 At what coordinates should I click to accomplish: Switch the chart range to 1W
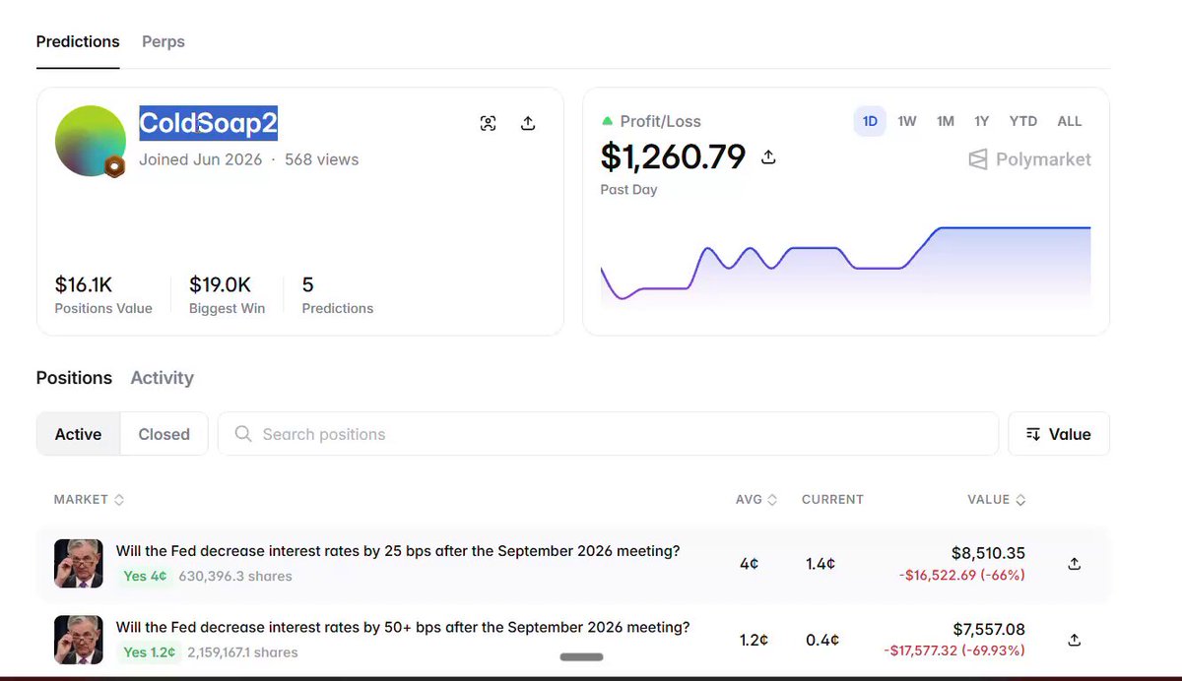tap(907, 121)
